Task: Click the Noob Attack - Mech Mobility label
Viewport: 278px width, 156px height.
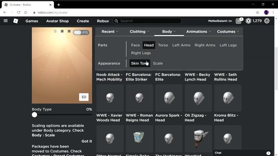Action: pos(109,77)
